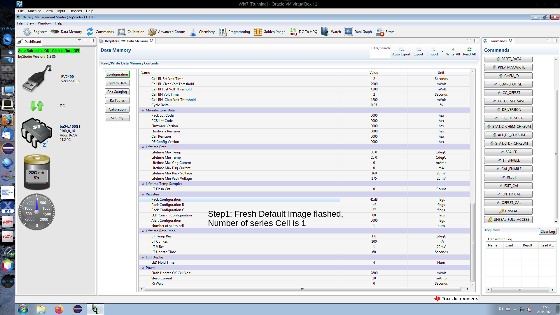The width and height of the screenshot is (560, 315).
Task: Turn off Auto Refresh in DashBoard
Action: click(x=49, y=51)
